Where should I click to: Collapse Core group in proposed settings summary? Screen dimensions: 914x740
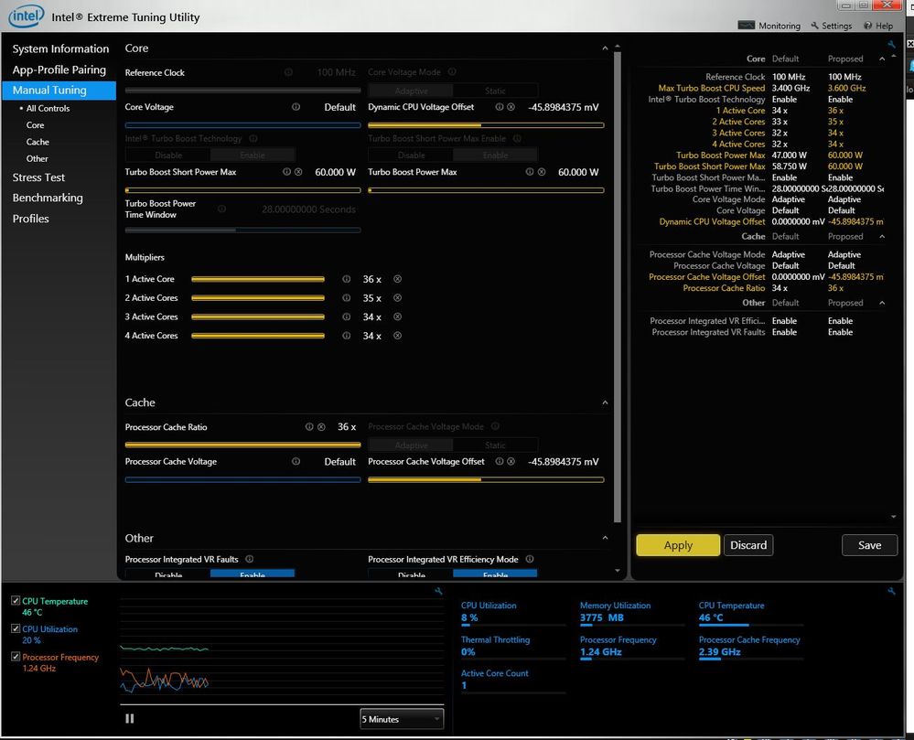[881, 59]
